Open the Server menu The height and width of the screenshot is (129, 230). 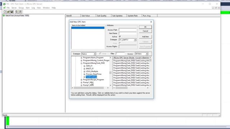pyautogui.click(x=14, y=8)
